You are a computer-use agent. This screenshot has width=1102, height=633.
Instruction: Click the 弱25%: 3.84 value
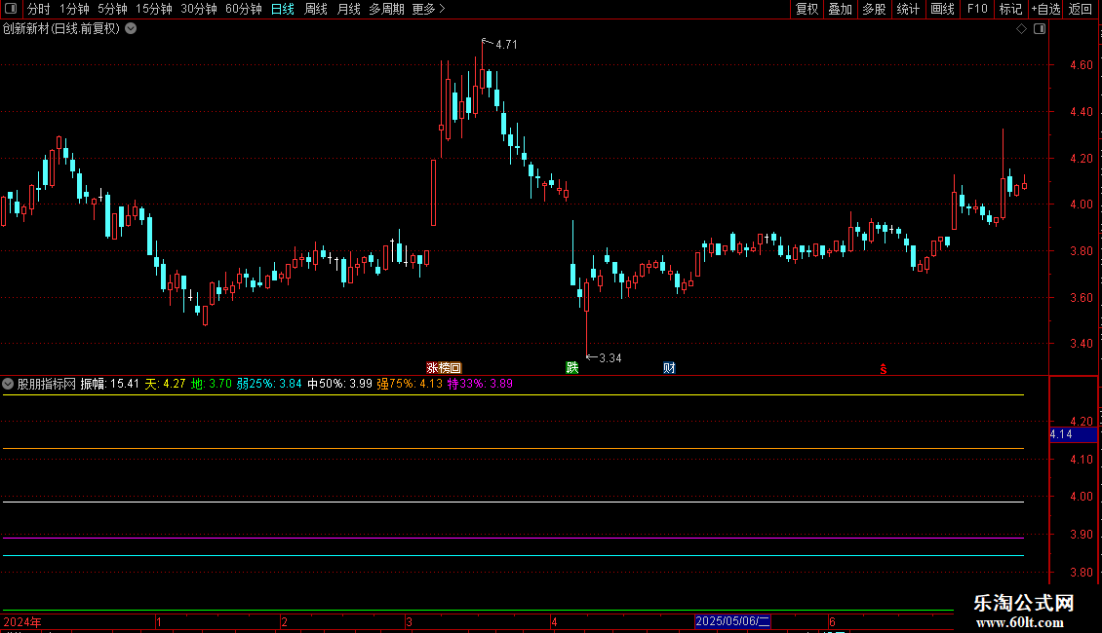click(x=269, y=384)
